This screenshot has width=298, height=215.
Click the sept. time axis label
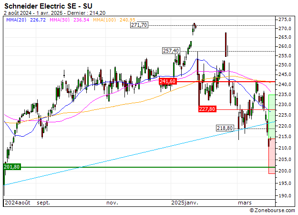(x=43, y=203)
